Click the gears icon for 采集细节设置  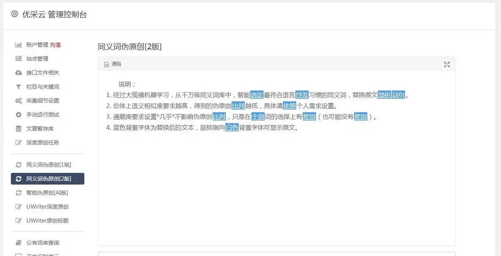pos(19,101)
